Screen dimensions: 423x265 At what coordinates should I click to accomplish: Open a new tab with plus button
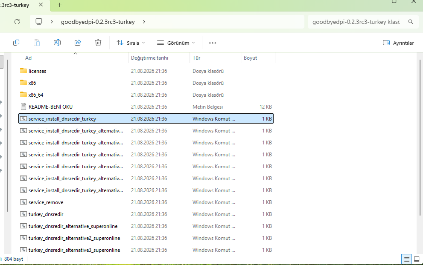point(60,5)
